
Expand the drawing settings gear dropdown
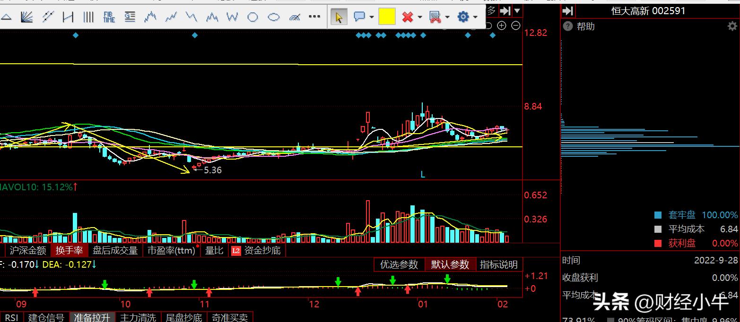click(475, 17)
